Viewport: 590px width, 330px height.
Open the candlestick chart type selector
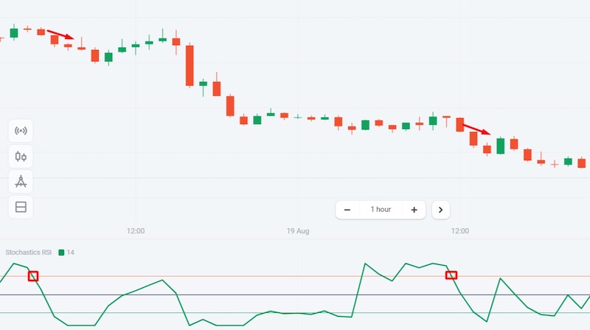21,157
